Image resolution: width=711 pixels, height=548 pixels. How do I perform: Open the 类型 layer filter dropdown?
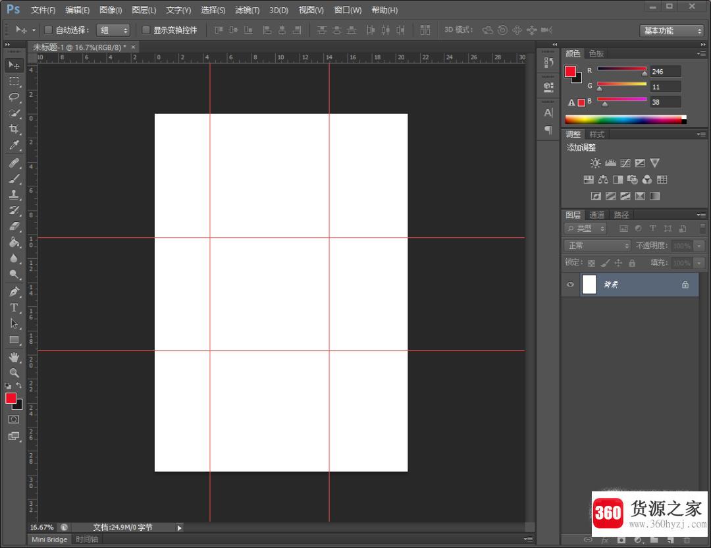585,228
